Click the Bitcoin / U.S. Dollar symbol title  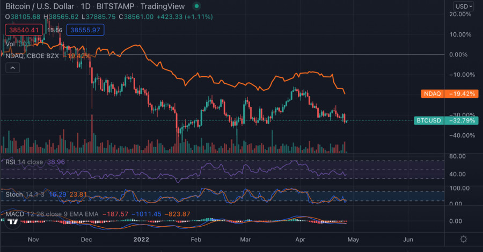40,6
